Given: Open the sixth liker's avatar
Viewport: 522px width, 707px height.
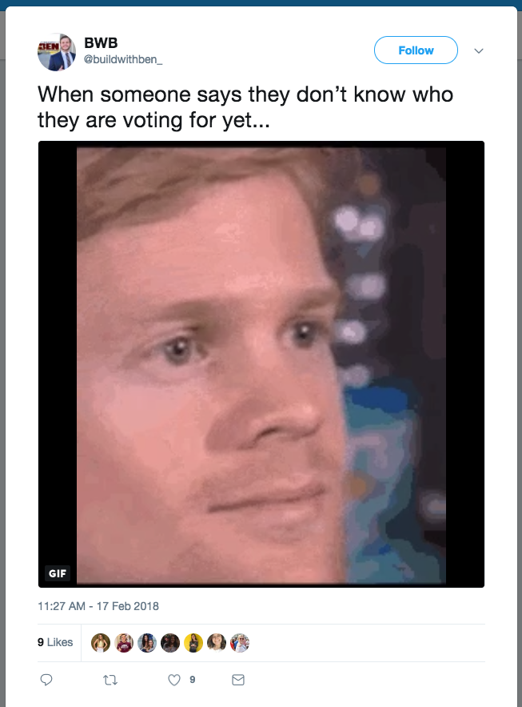Looking at the screenshot, I should pyautogui.click(x=217, y=642).
